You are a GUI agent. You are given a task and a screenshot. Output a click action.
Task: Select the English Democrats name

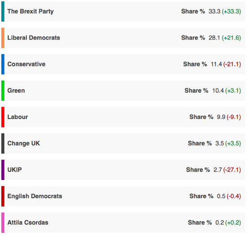click(35, 196)
